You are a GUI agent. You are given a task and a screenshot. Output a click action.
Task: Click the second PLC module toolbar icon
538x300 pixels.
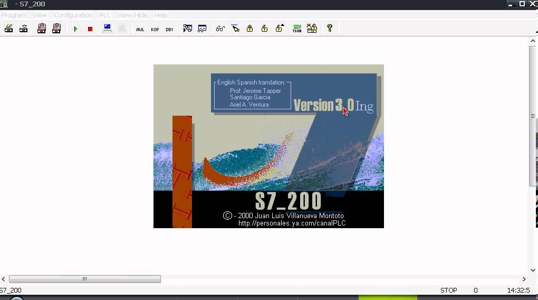tap(23, 29)
